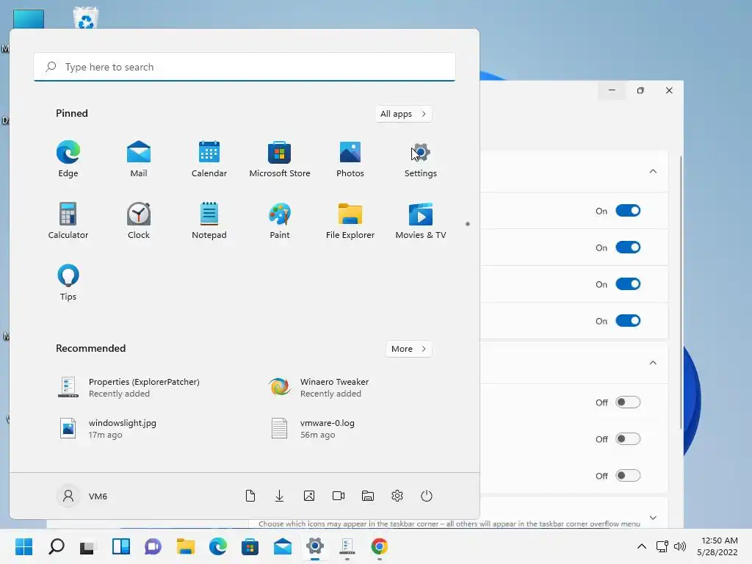Open Pictures folder shortcut in Start footer

309,496
